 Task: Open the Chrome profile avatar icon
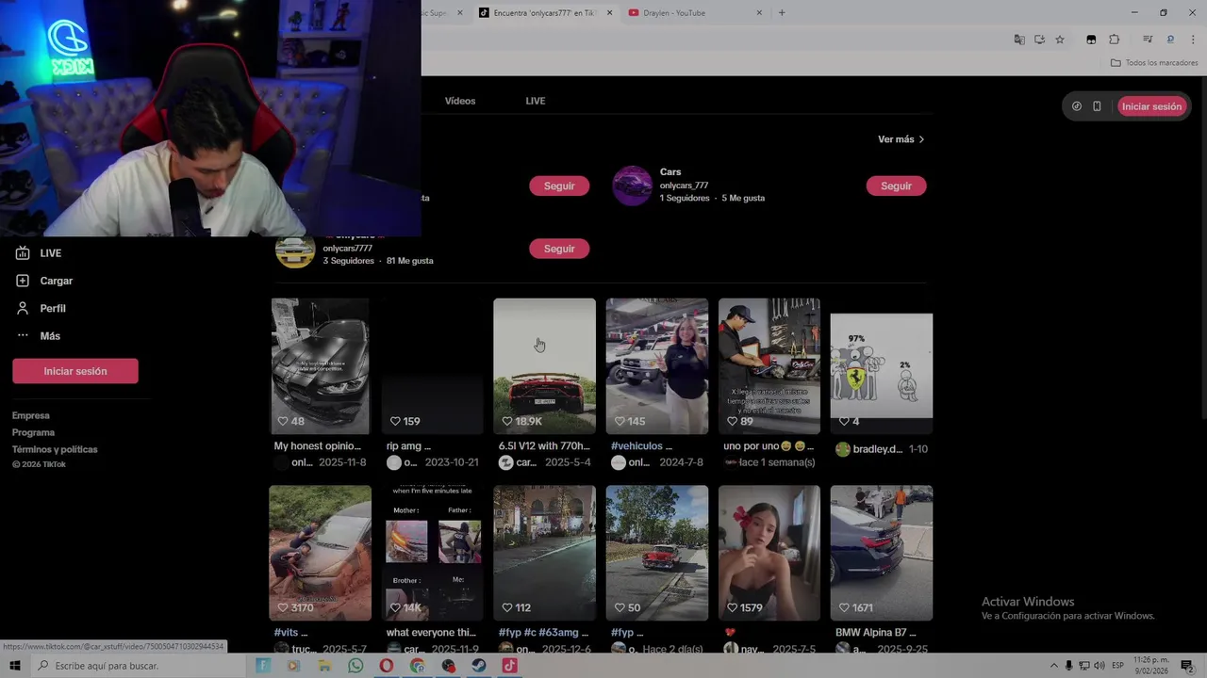(1170, 40)
